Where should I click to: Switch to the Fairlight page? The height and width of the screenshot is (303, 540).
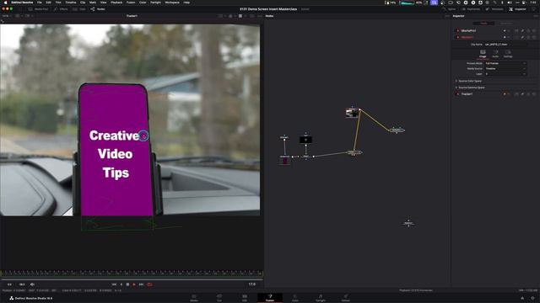[321, 298]
